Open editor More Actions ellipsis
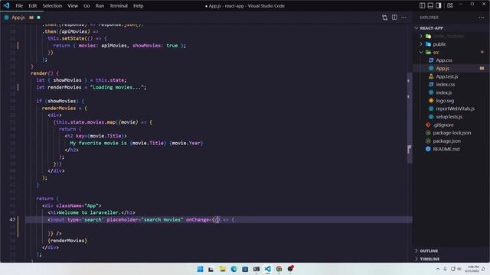The image size is (490, 275). [404, 18]
